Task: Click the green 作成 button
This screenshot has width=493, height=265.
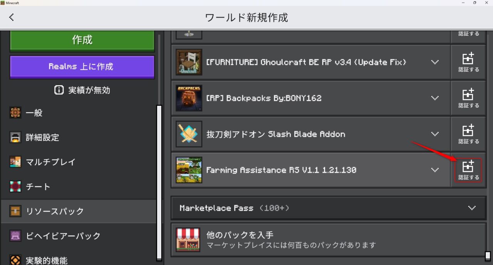Action: tap(82, 40)
